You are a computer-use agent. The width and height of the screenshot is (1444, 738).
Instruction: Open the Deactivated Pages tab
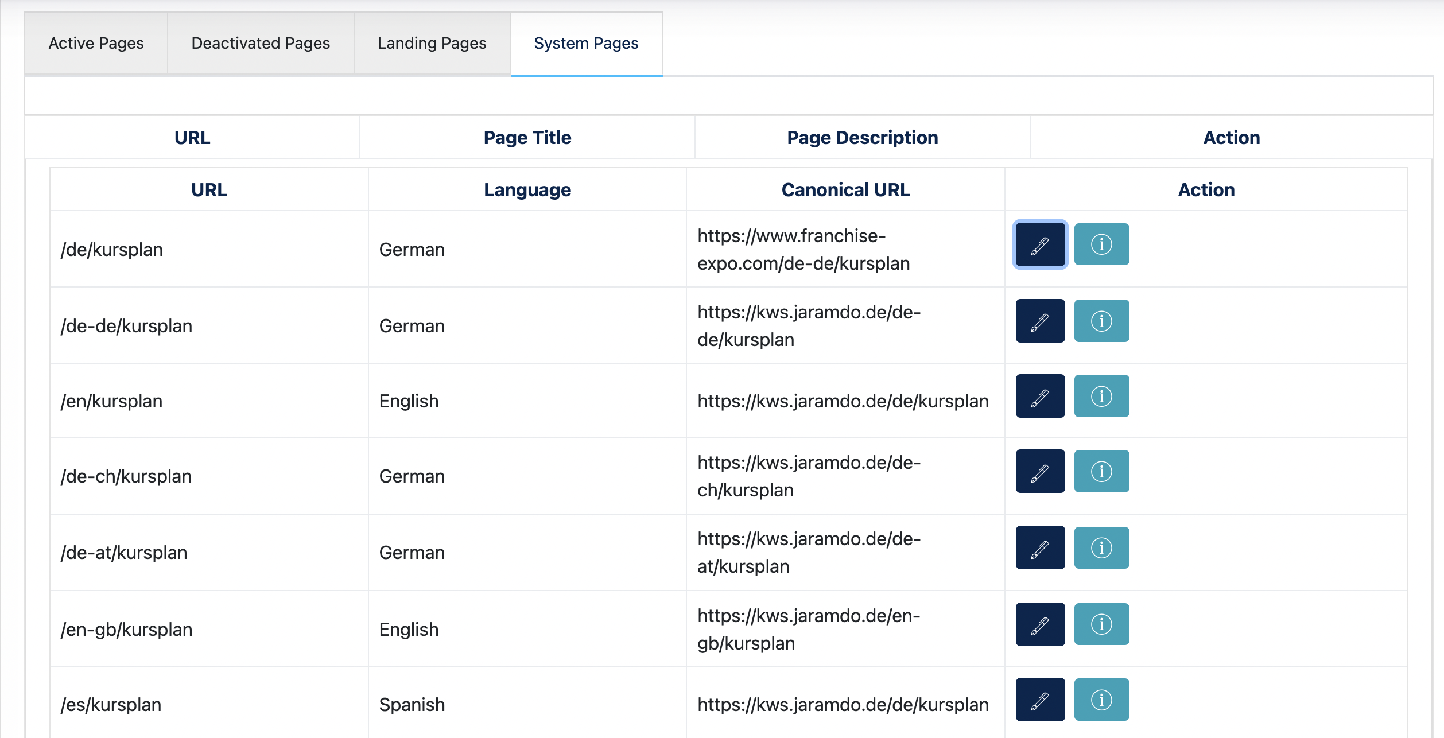pyautogui.click(x=261, y=44)
